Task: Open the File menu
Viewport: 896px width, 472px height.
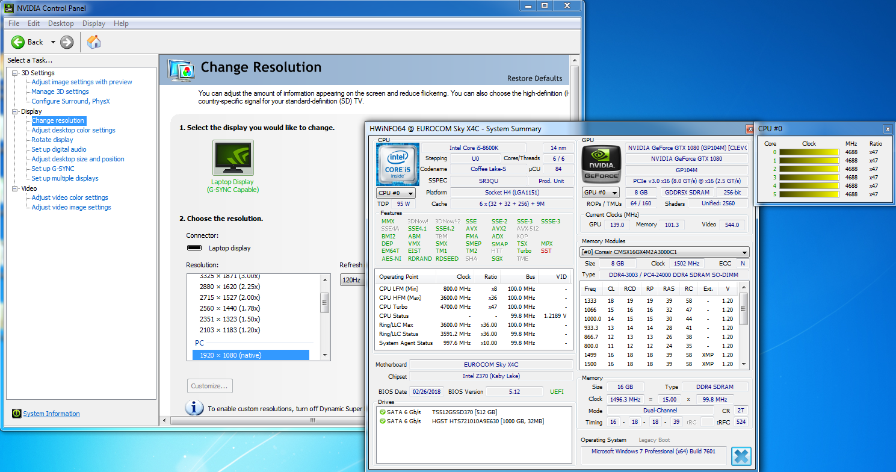Action: tap(14, 23)
